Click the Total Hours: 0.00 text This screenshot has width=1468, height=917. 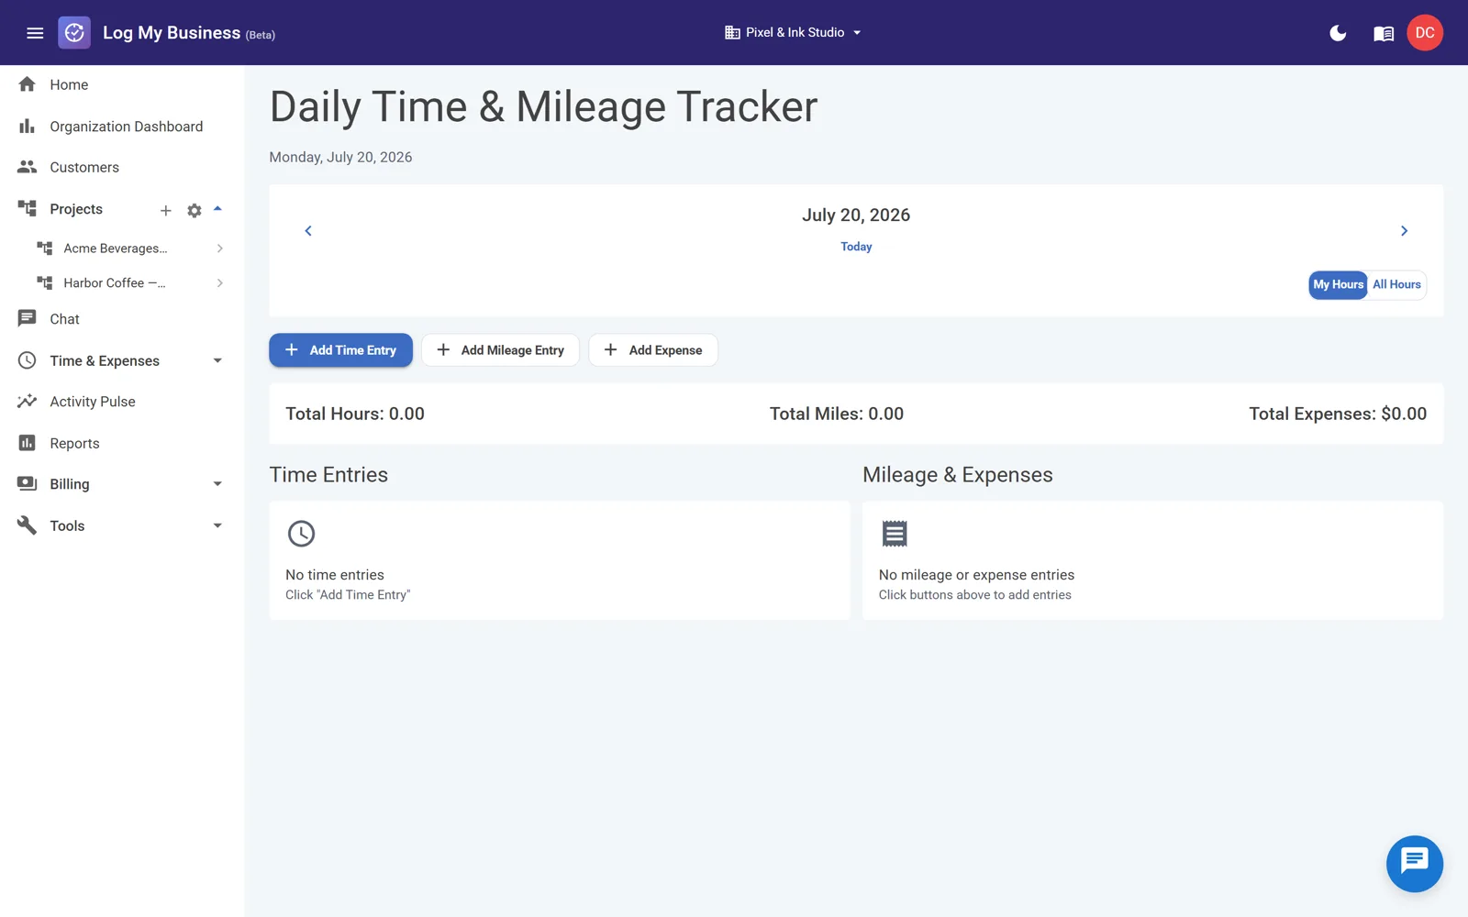pyautogui.click(x=355, y=414)
